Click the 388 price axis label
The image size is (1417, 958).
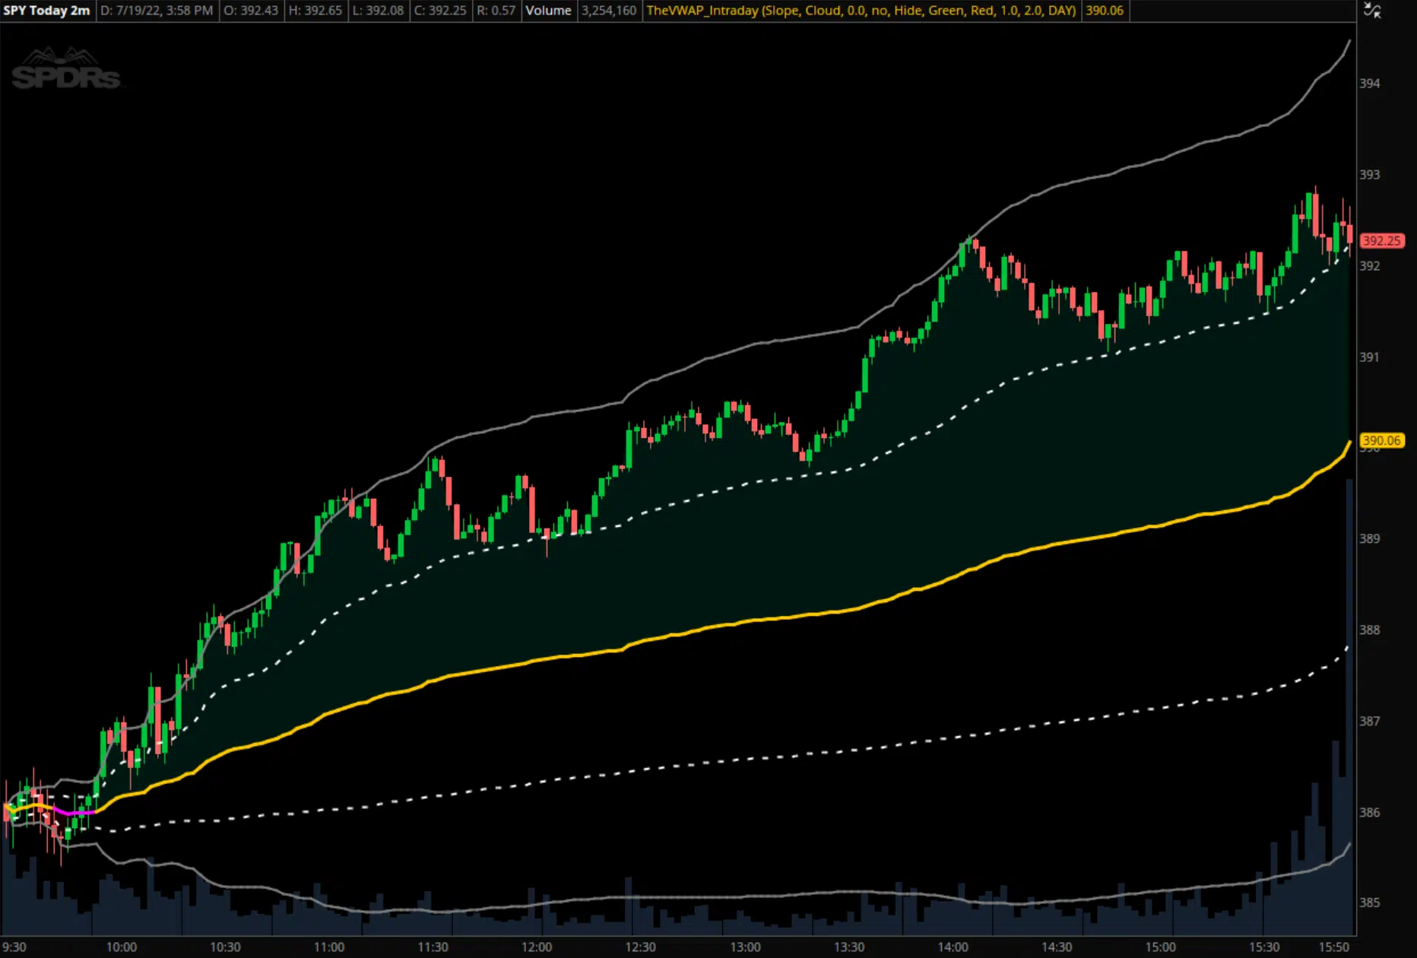[x=1370, y=630]
